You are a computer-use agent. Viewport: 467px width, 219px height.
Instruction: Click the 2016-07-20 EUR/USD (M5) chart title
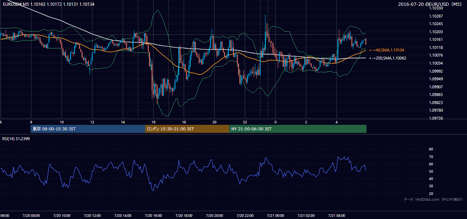click(430, 4)
